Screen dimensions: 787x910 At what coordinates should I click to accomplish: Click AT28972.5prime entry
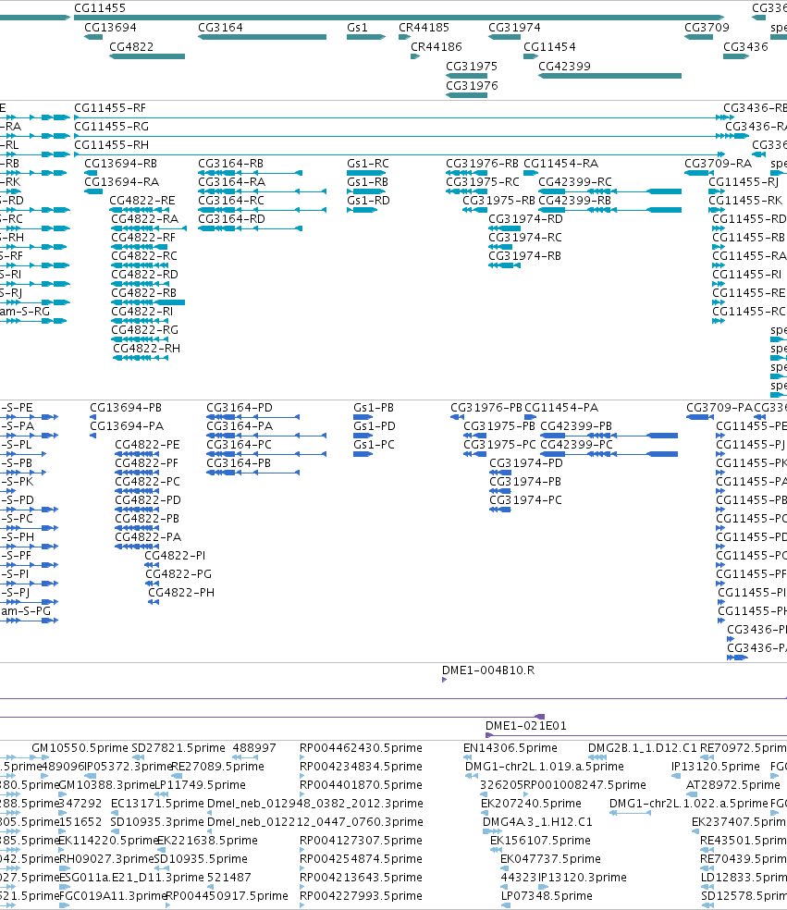click(x=732, y=785)
